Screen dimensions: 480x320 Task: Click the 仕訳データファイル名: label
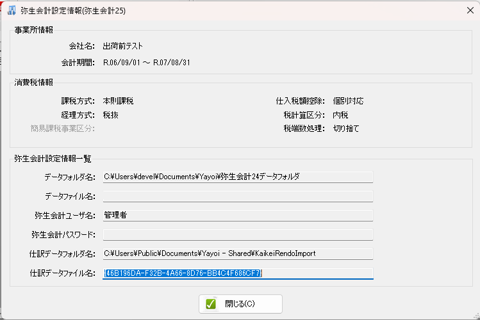(x=62, y=273)
